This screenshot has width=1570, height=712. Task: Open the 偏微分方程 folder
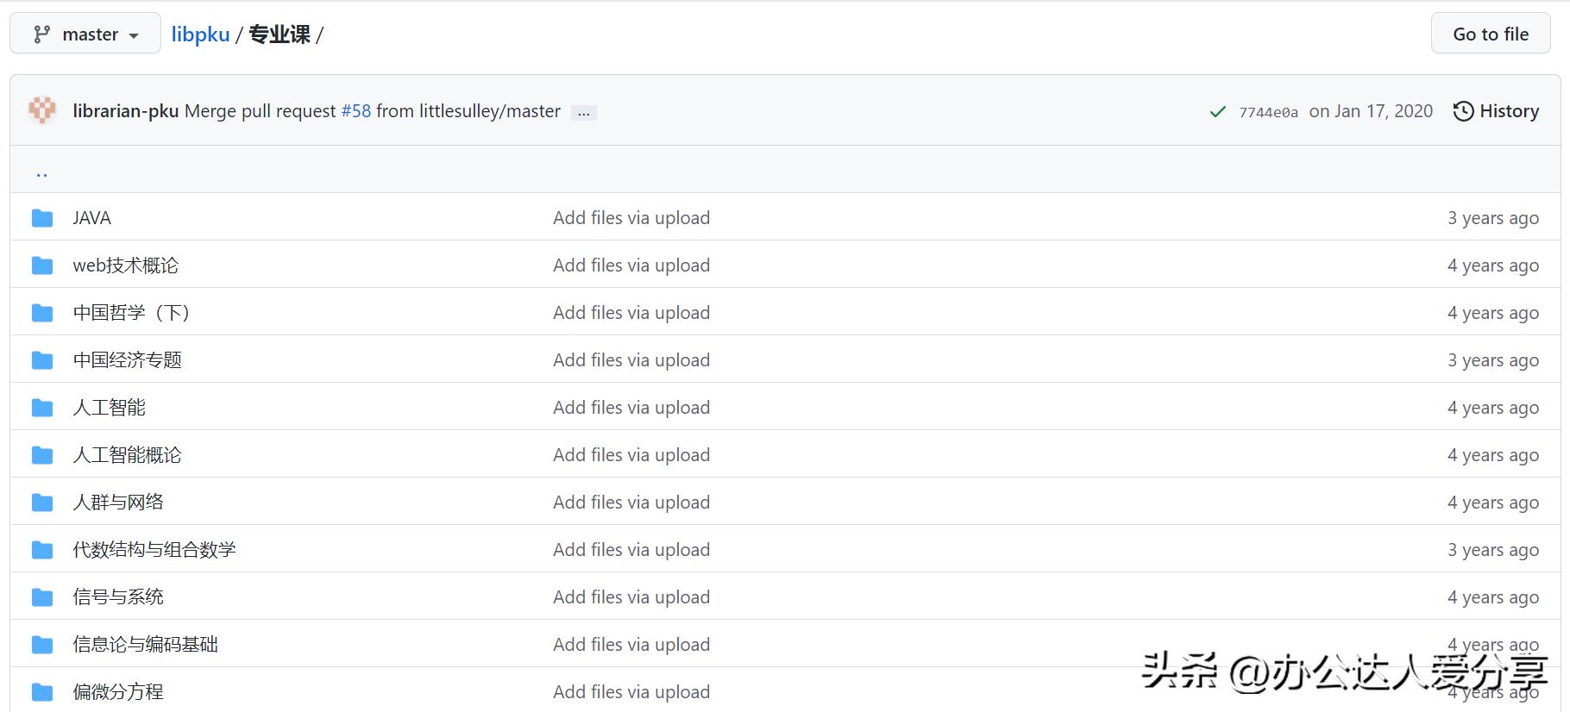[118, 692]
